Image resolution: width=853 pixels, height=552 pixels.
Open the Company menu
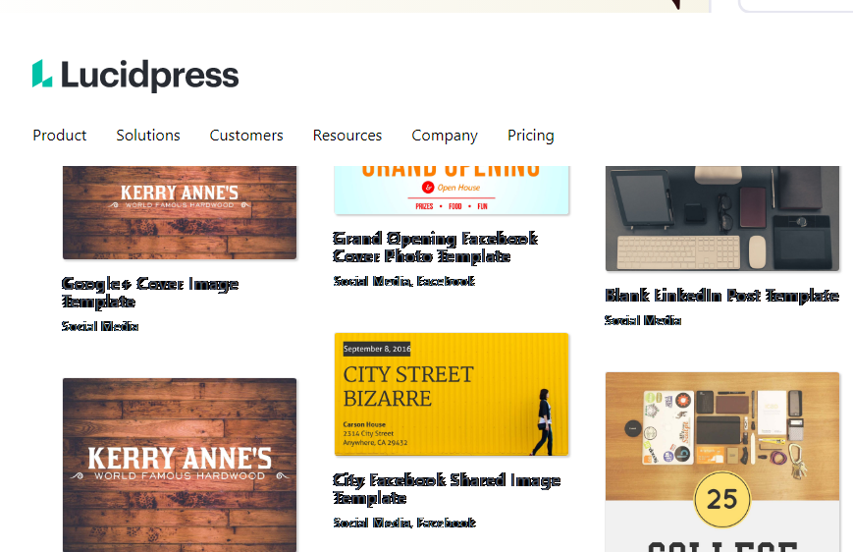coord(445,136)
